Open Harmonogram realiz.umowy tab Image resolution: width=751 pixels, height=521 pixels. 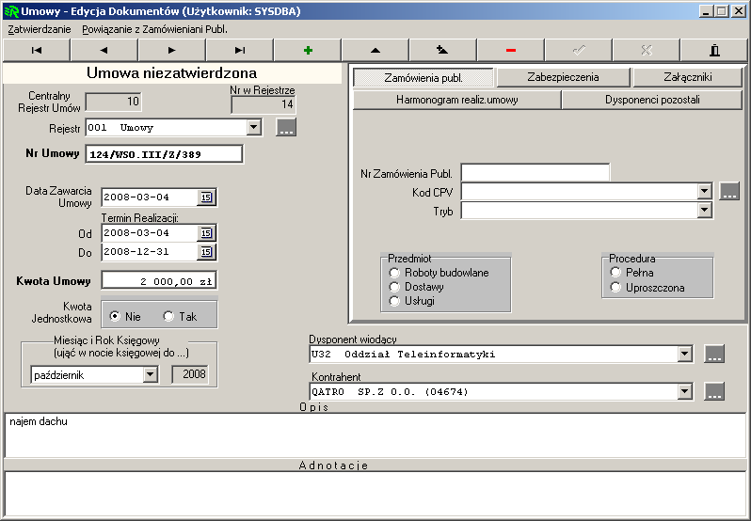(x=457, y=100)
